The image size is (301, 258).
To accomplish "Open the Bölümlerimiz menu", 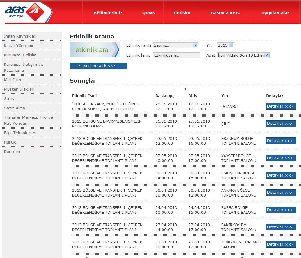I will [x=108, y=13].
